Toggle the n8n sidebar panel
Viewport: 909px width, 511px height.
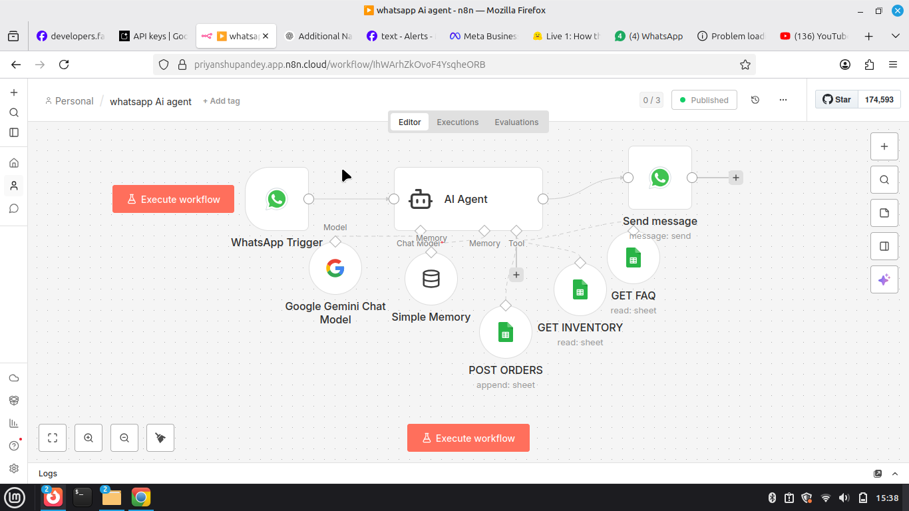[14, 132]
